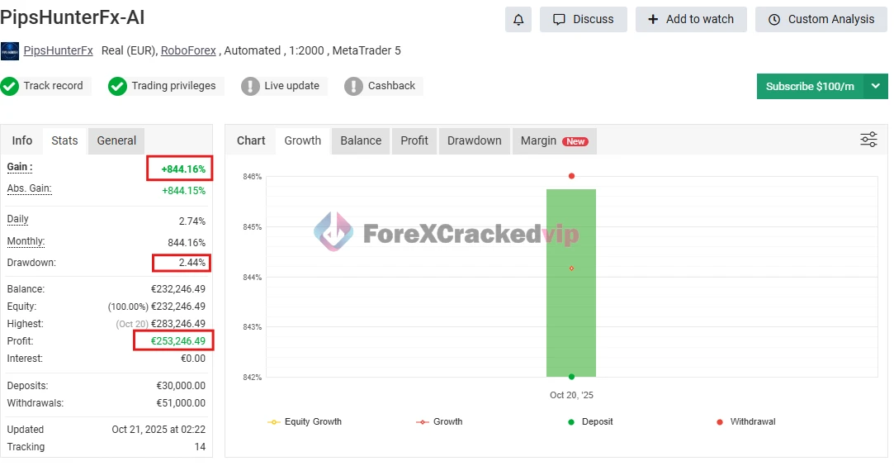Screen dimensions: 894x466
Task: Switch to the Stats tab
Action: pyautogui.click(x=64, y=140)
